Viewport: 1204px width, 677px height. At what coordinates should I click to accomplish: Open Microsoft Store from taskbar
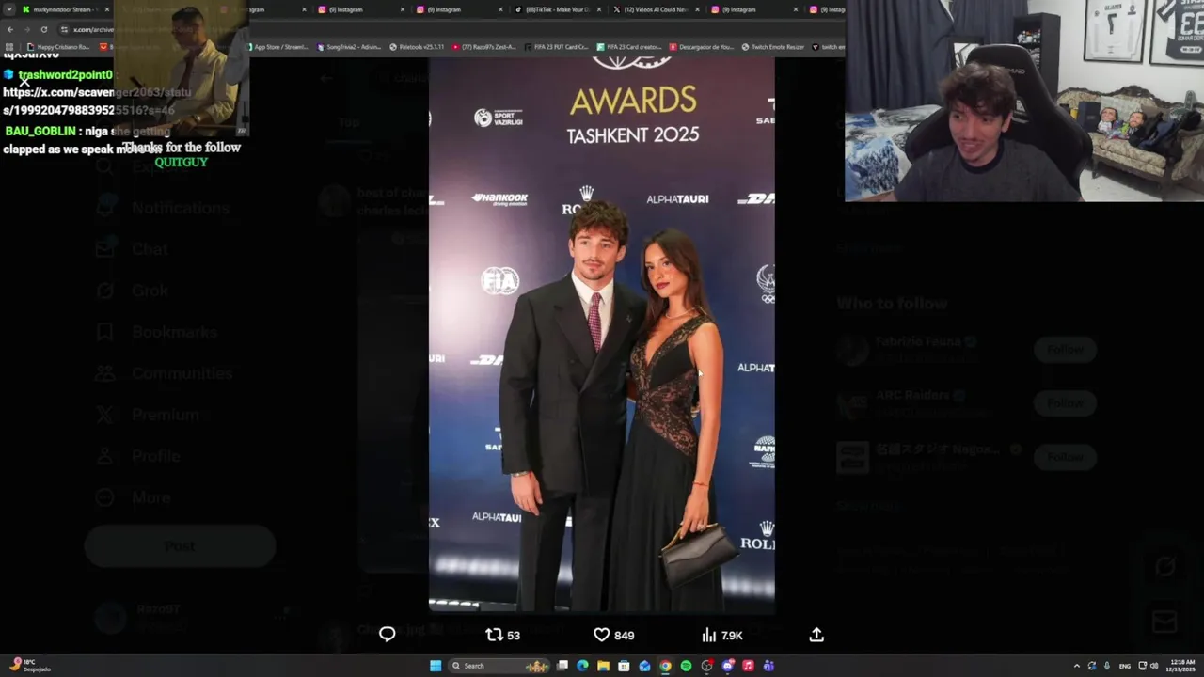pyautogui.click(x=624, y=666)
